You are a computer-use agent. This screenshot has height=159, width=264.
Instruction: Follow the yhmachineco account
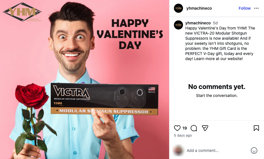point(244,8)
